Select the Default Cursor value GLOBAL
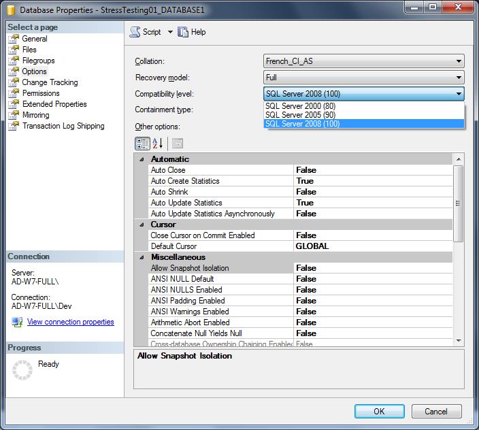Image resolution: width=479 pixels, height=430 pixels. pyautogui.click(x=373, y=246)
